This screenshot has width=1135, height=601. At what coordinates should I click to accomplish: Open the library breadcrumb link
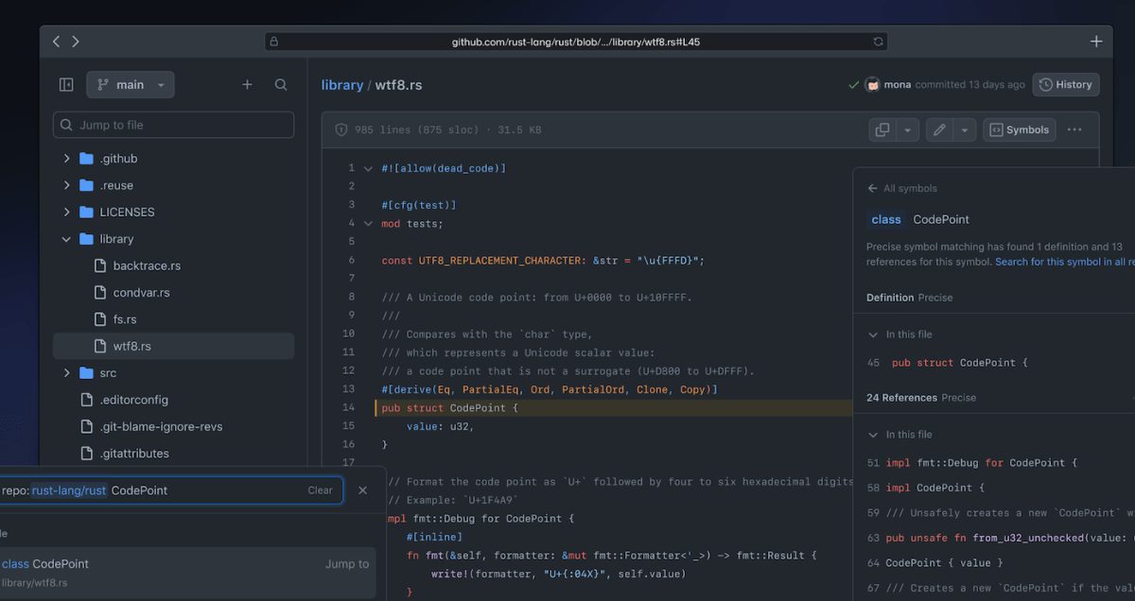tap(341, 84)
